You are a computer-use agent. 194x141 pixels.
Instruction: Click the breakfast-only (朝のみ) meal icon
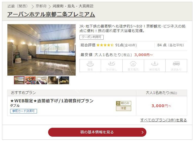tap(124, 103)
